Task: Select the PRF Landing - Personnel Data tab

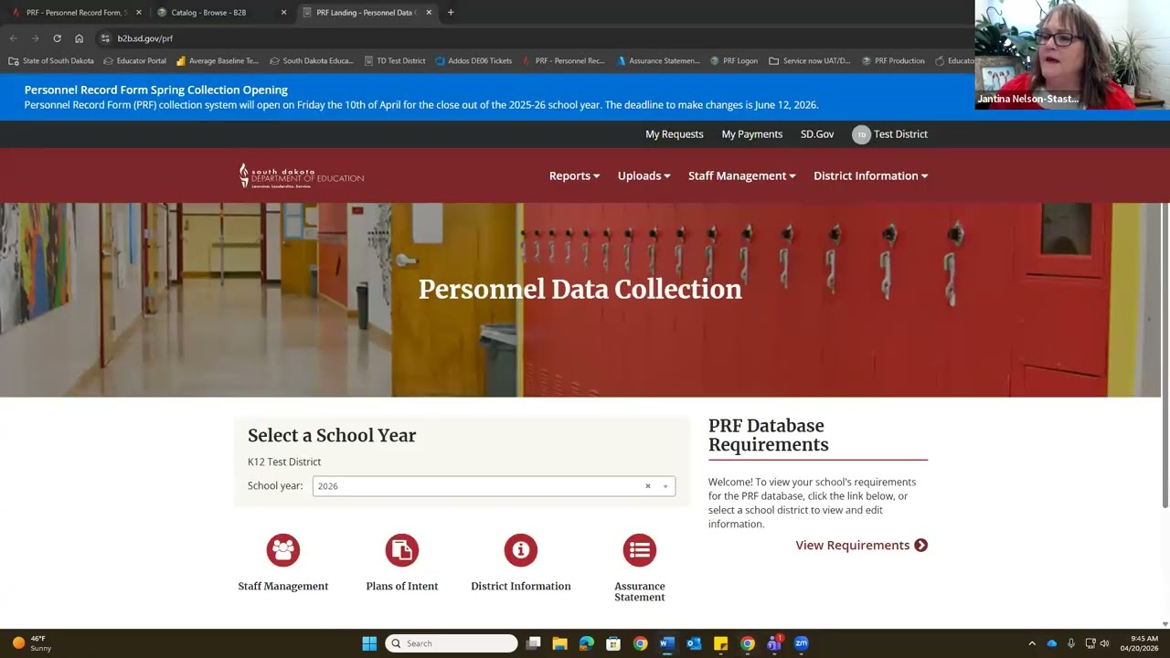Action: pos(366,12)
